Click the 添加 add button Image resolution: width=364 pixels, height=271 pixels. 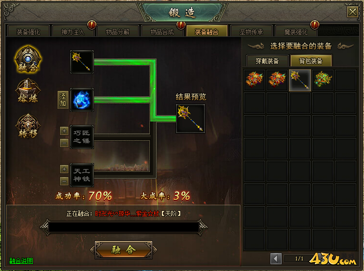(63, 100)
